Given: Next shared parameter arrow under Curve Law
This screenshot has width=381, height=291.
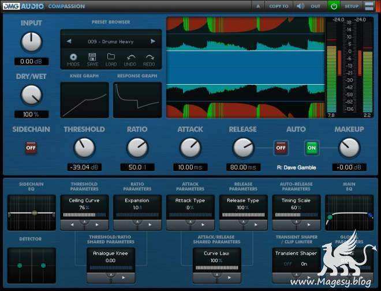Looking at the screenshot, I should tap(229, 278).
